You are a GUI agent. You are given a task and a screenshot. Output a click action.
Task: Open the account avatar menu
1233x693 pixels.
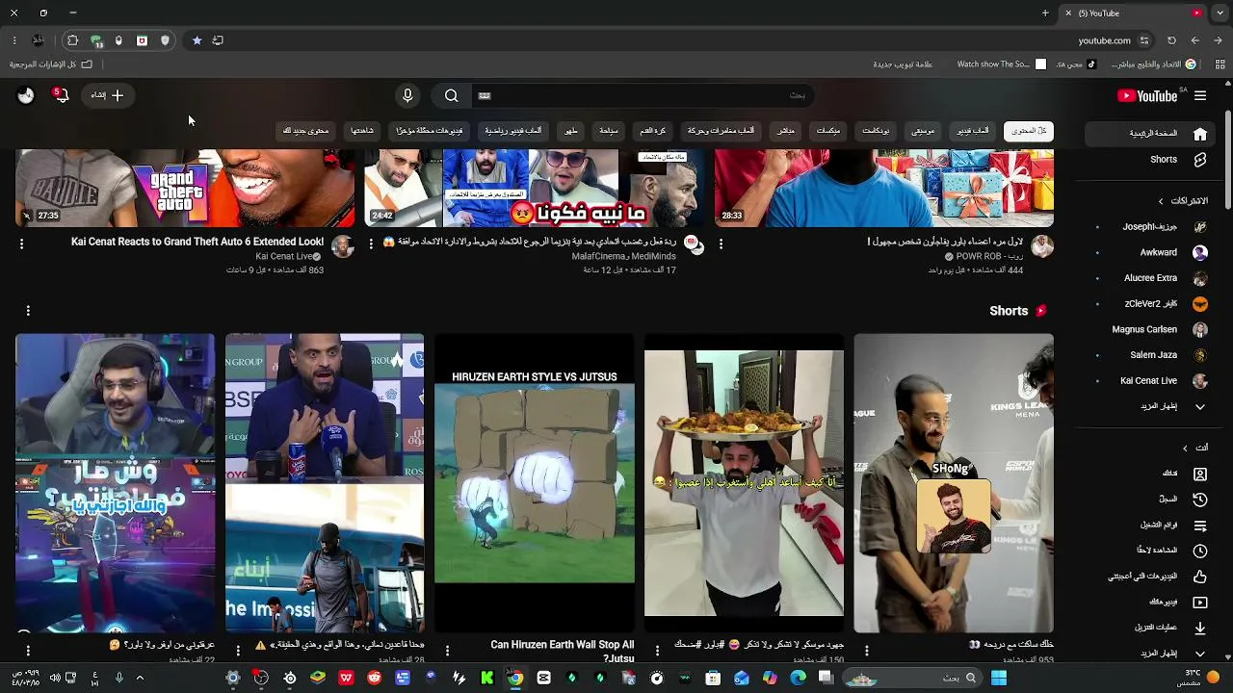[26, 95]
